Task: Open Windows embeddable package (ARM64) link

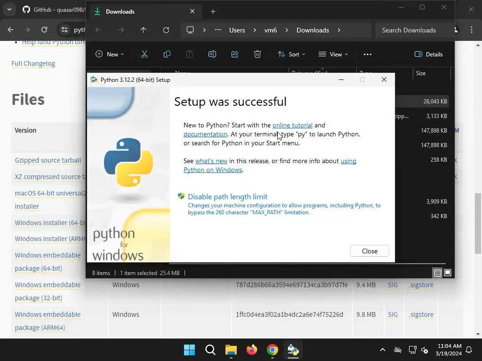Action: 48,321
